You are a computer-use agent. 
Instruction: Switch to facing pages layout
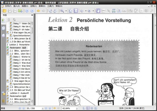pos(96,108)
